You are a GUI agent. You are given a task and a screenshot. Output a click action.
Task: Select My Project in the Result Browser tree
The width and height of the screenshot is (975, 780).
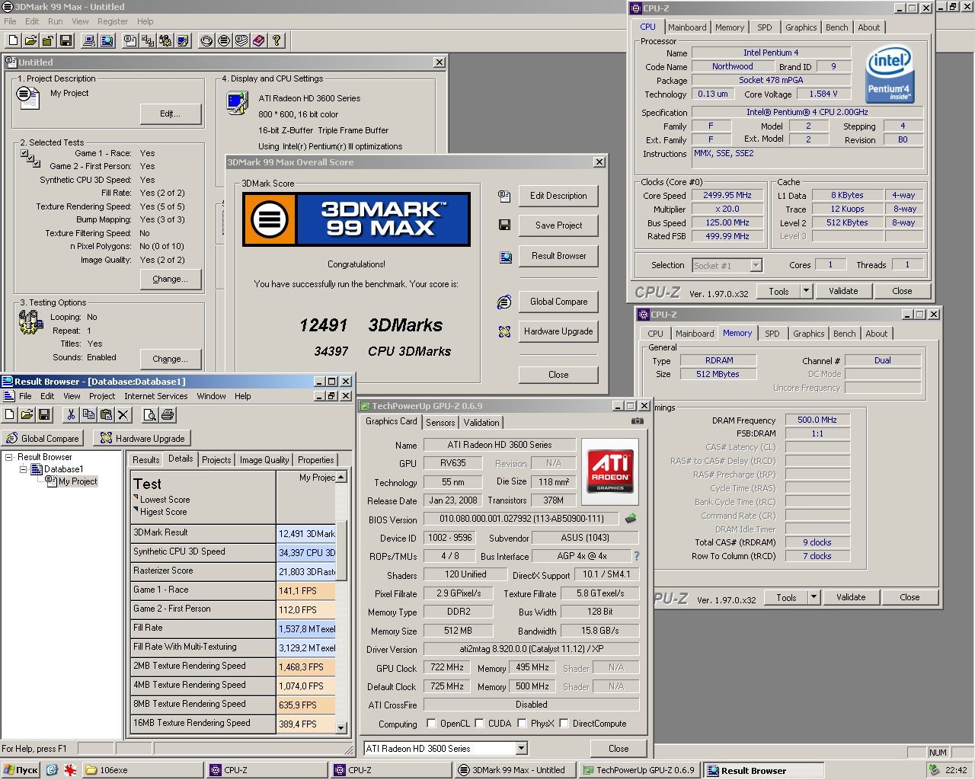coord(78,481)
